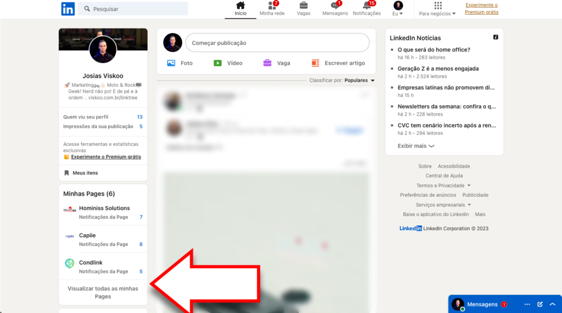Click Condlink Notificações da Page
The width and height of the screenshot is (562, 313).
(x=103, y=271)
